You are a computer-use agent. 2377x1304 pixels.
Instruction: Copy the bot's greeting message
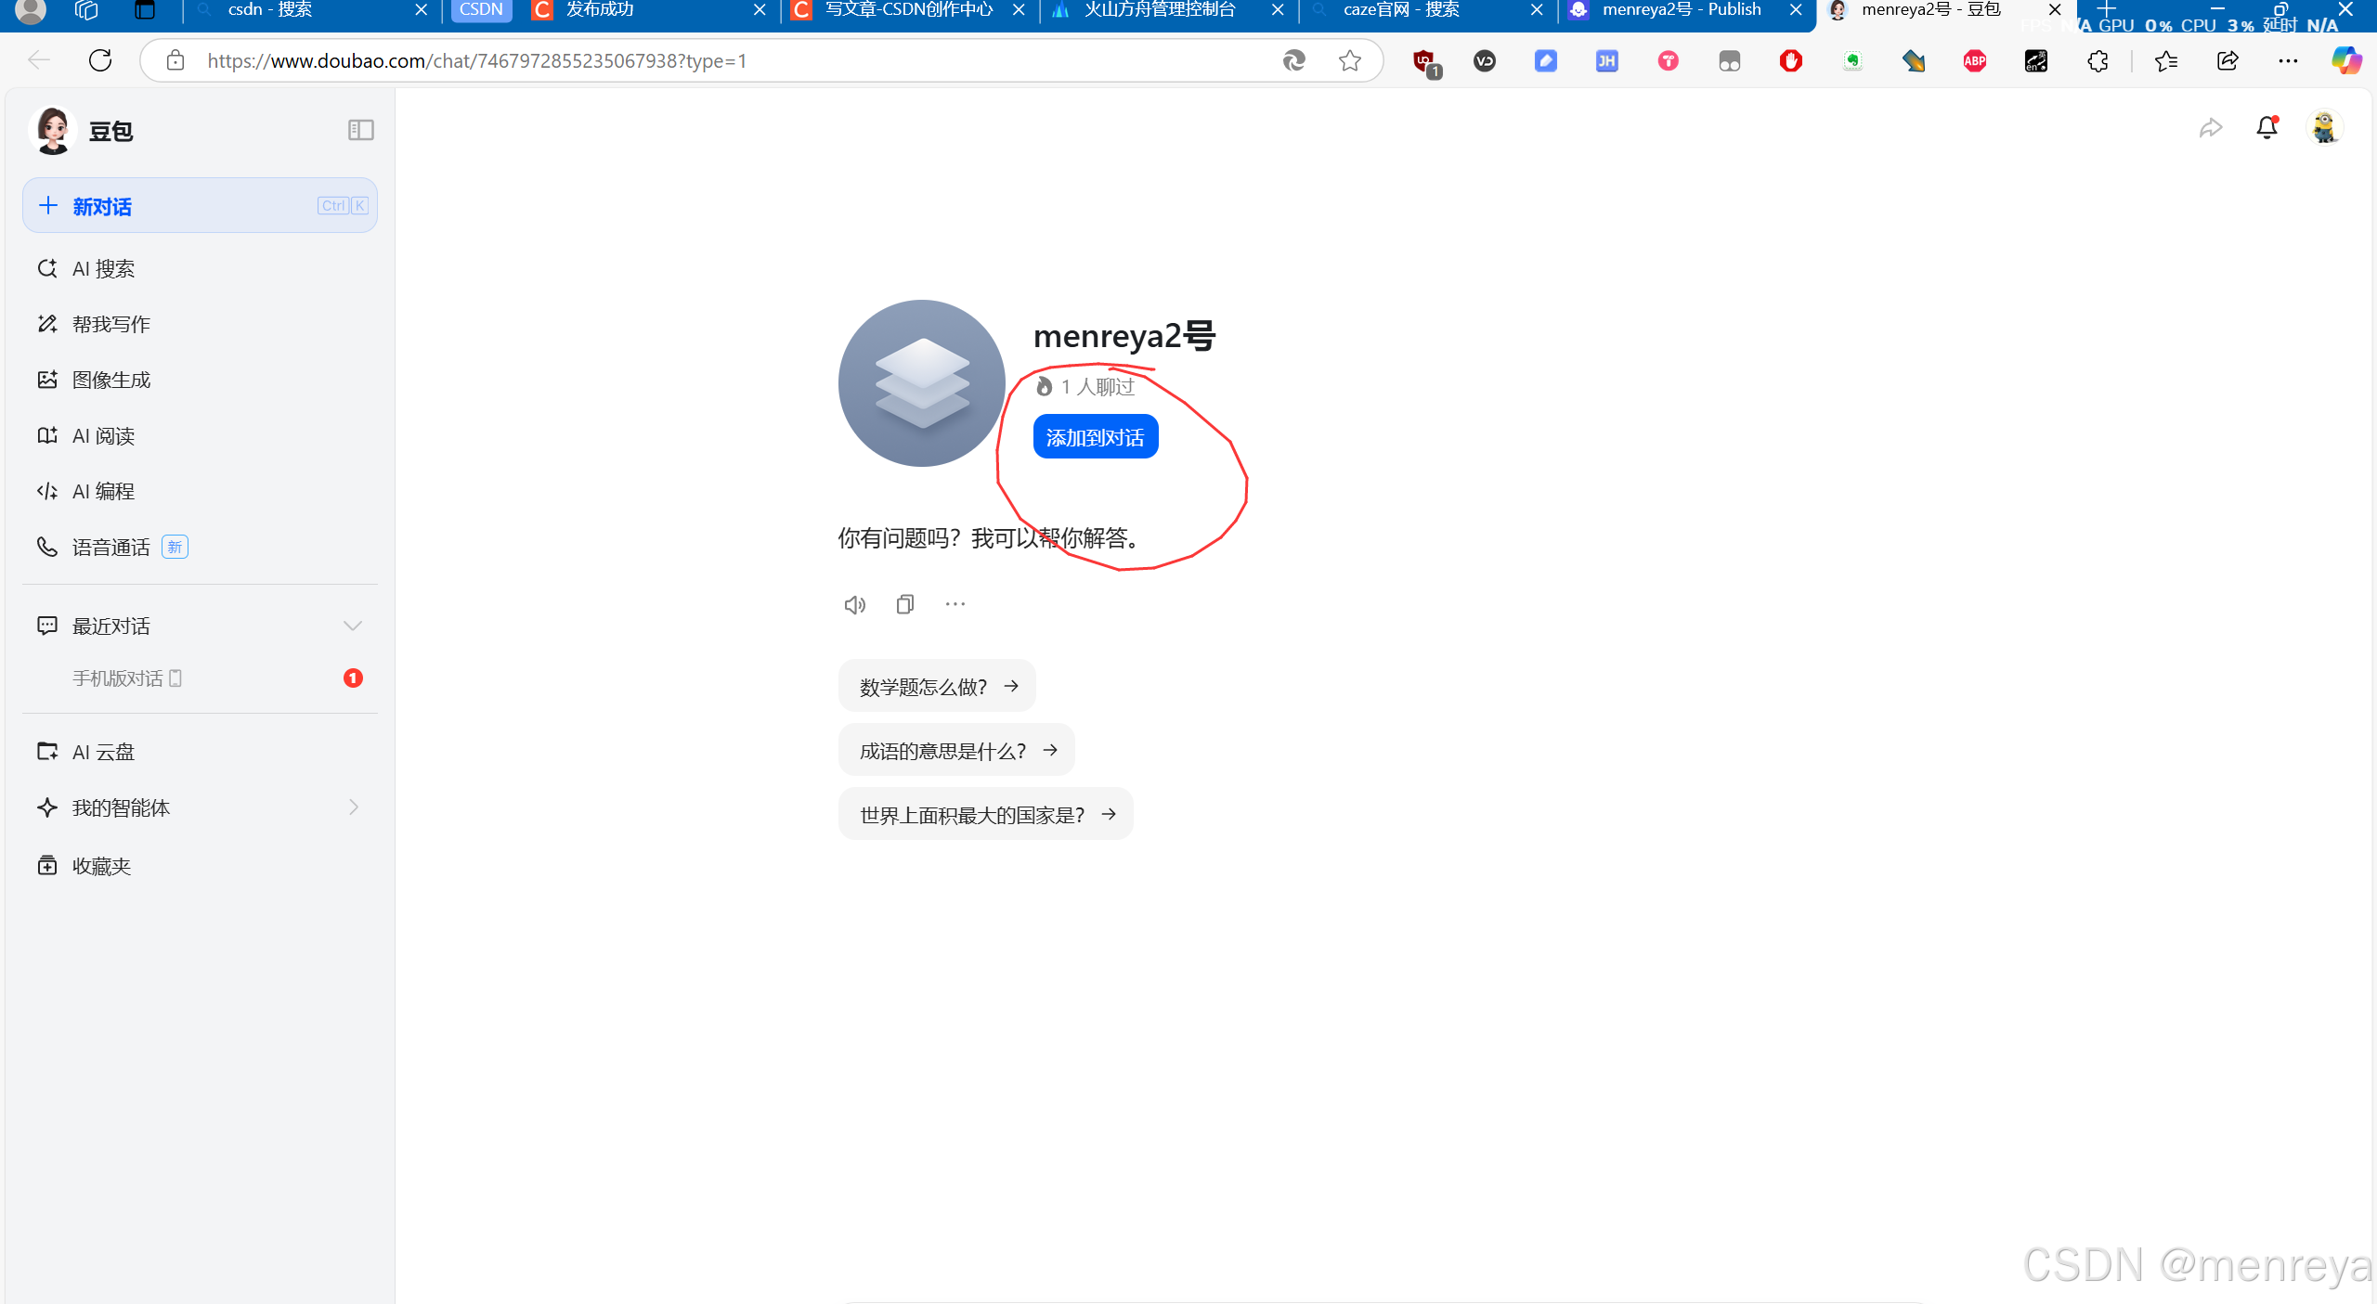tap(905, 604)
